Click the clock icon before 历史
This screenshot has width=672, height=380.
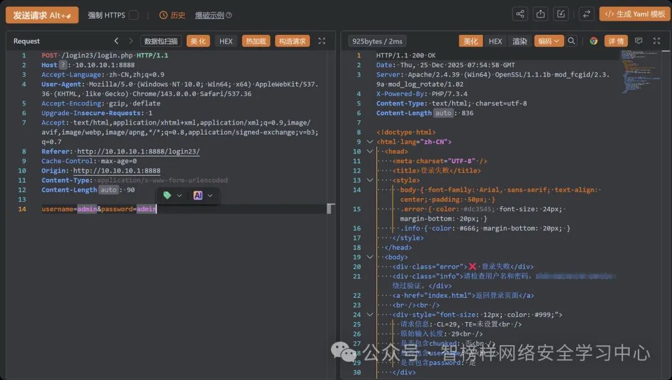pos(163,15)
